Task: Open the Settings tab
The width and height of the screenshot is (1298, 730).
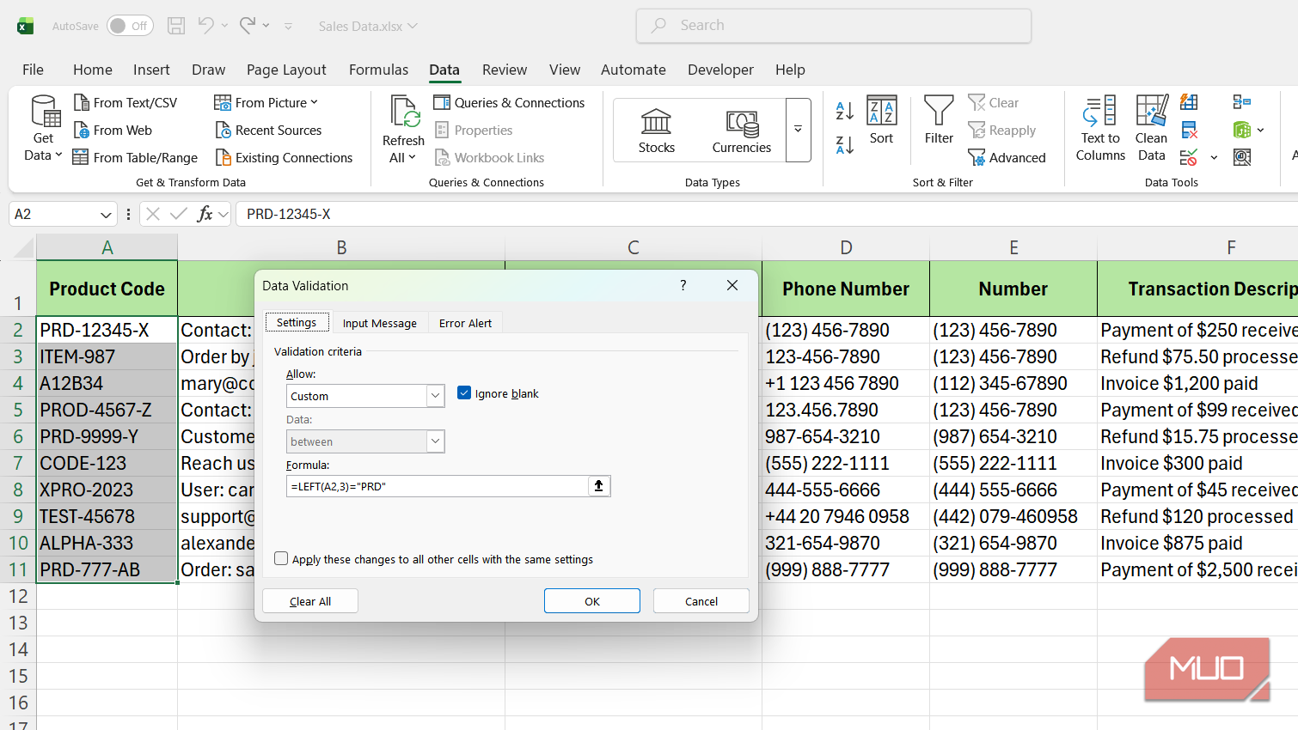Action: [x=297, y=322]
